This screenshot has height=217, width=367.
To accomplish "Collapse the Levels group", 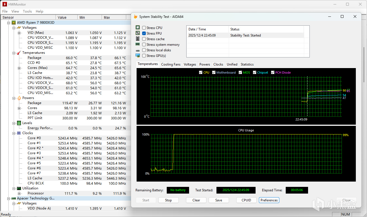I will [14, 123].
